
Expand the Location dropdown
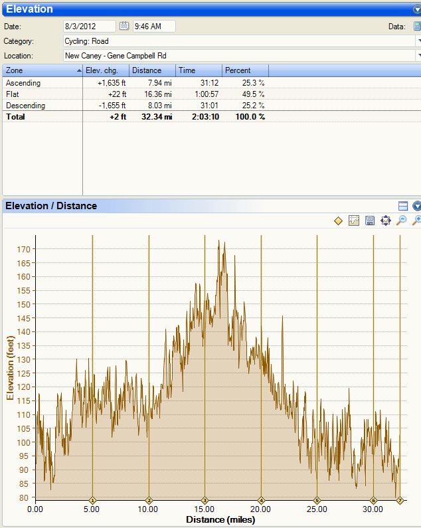click(418, 56)
